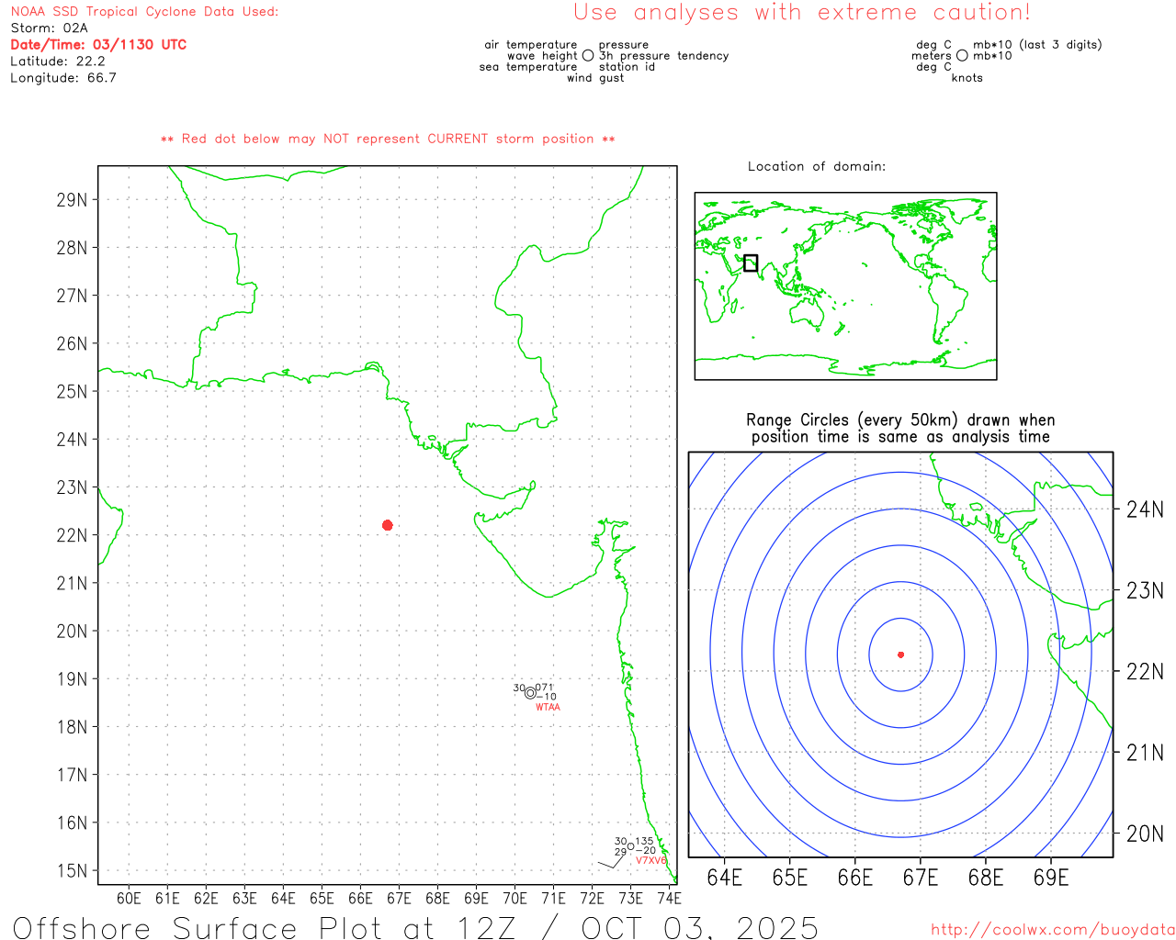Click the 'Longitude: 66.7' value
The width and height of the screenshot is (1176, 940).
pyautogui.click(x=63, y=78)
